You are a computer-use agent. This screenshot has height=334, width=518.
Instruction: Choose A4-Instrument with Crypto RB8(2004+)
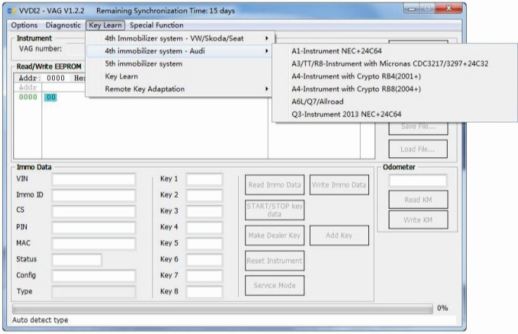(395, 89)
